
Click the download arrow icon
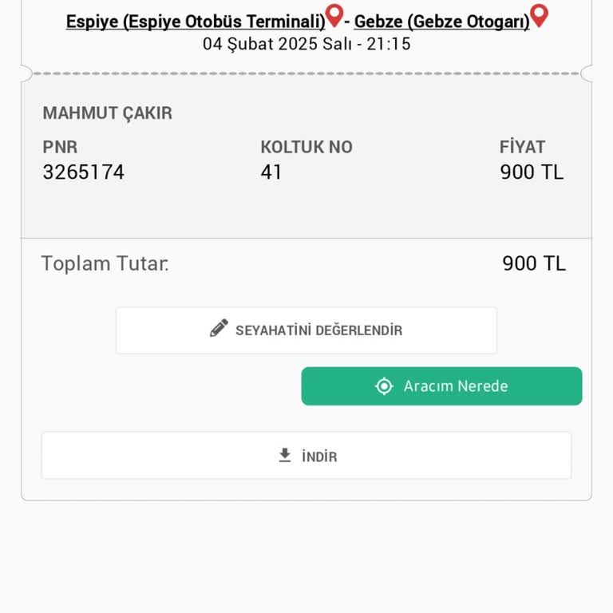click(x=285, y=456)
